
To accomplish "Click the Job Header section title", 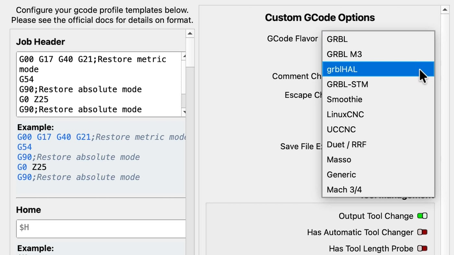I will point(41,42).
